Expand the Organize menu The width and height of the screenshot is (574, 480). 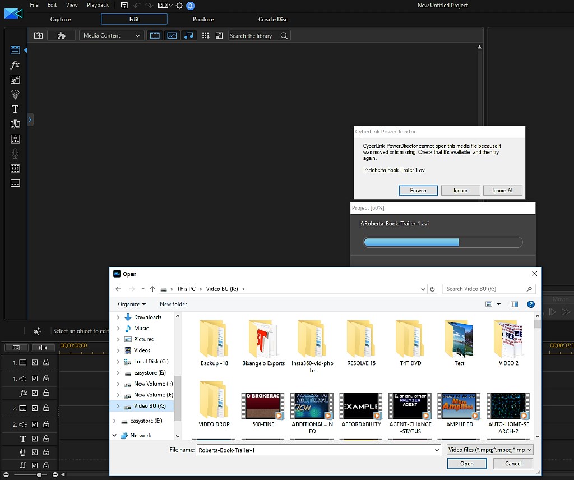pyautogui.click(x=132, y=304)
